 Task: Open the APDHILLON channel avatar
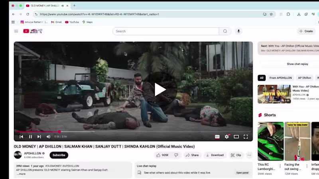pos(18,155)
